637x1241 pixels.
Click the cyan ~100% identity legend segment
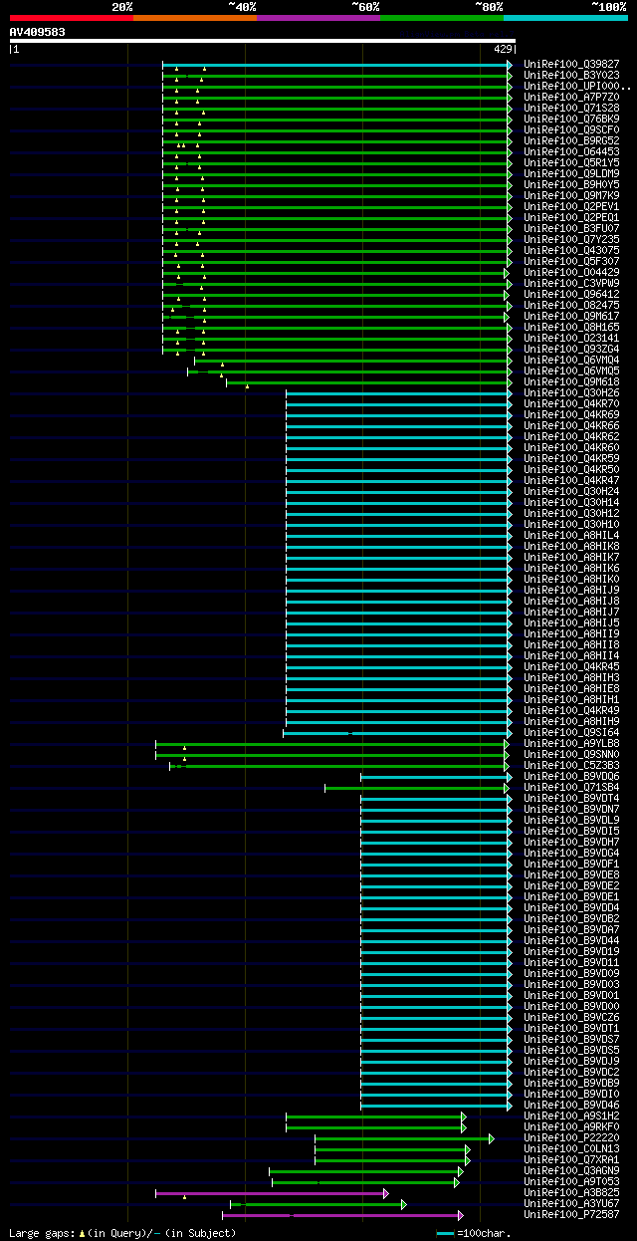point(565,18)
